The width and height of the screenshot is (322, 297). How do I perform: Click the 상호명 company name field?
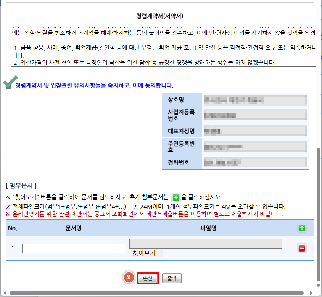pos(255,100)
